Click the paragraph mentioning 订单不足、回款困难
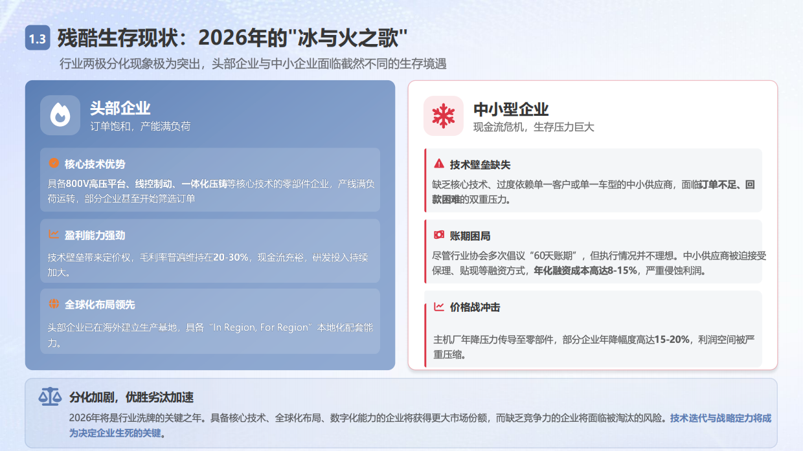 (594, 192)
